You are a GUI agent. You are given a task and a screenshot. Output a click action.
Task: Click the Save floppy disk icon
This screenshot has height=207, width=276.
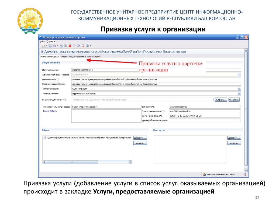50,46
